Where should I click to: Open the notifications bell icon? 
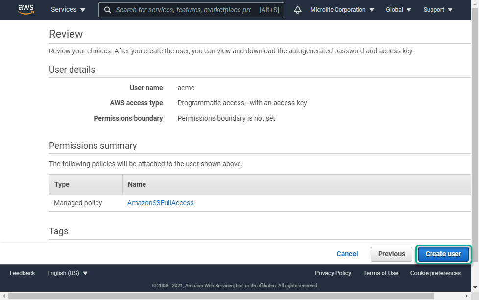click(298, 10)
